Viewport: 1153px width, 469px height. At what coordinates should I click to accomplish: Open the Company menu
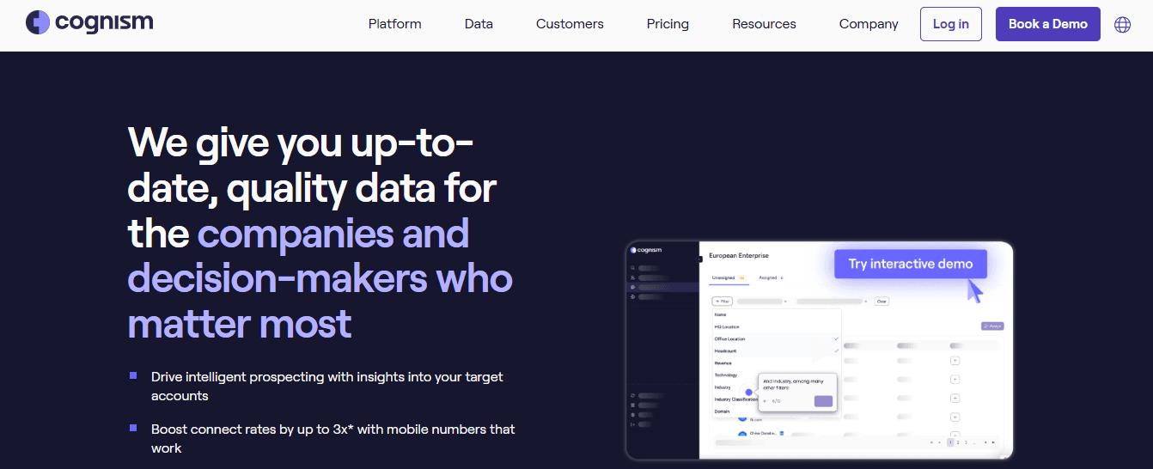pyautogui.click(x=869, y=24)
